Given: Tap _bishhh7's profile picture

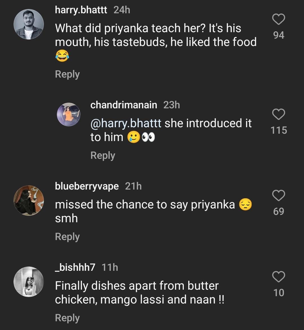Looking at the screenshot, I should click(29, 281).
